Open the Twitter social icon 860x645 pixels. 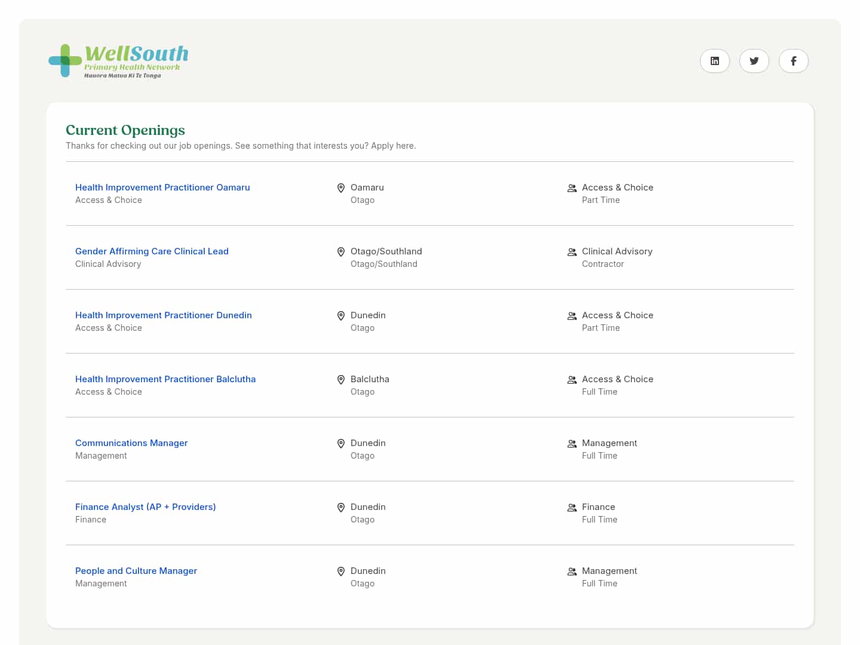[754, 61]
